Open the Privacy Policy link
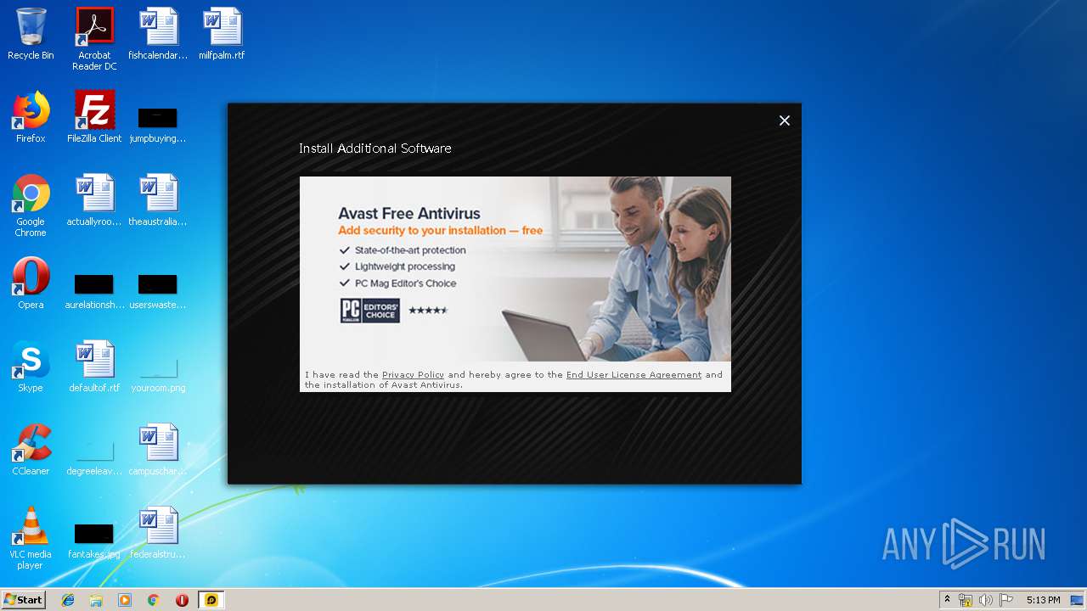 (413, 375)
